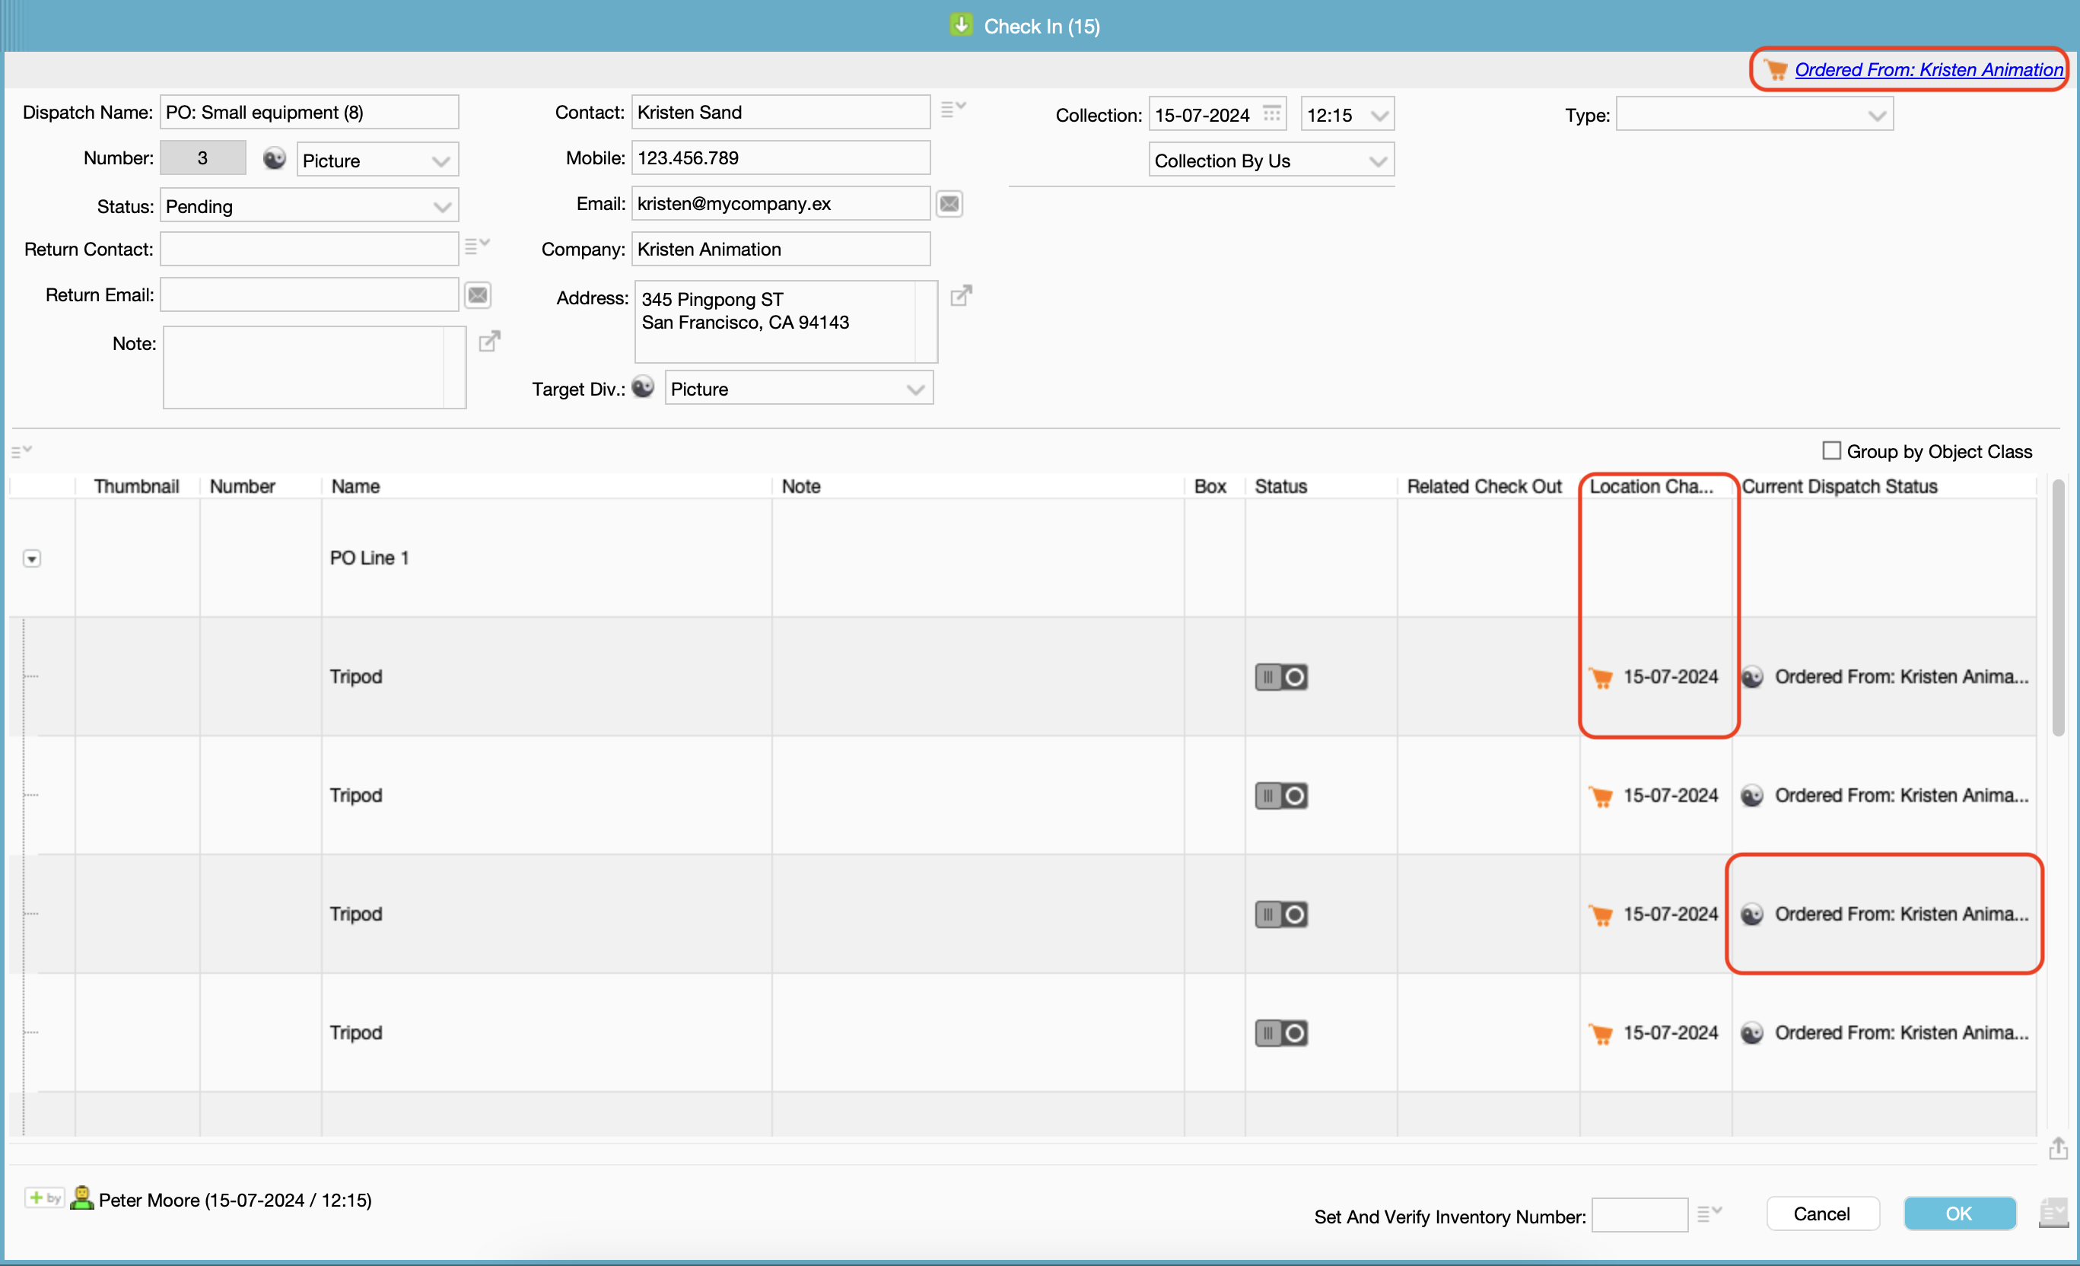
Task: Open the Address pop-out editor icon
Action: (961, 296)
